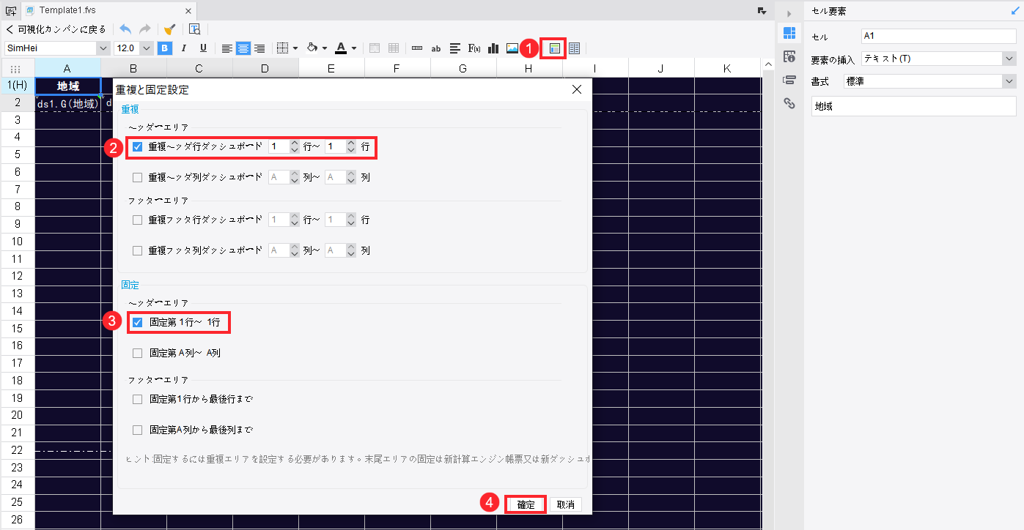Image resolution: width=1024 pixels, height=530 pixels.
Task: Toggle italic formatting
Action: pos(184,48)
